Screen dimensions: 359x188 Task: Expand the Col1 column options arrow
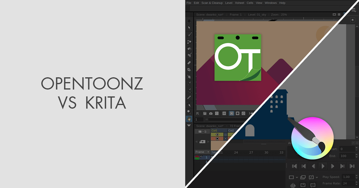(x=226, y=138)
